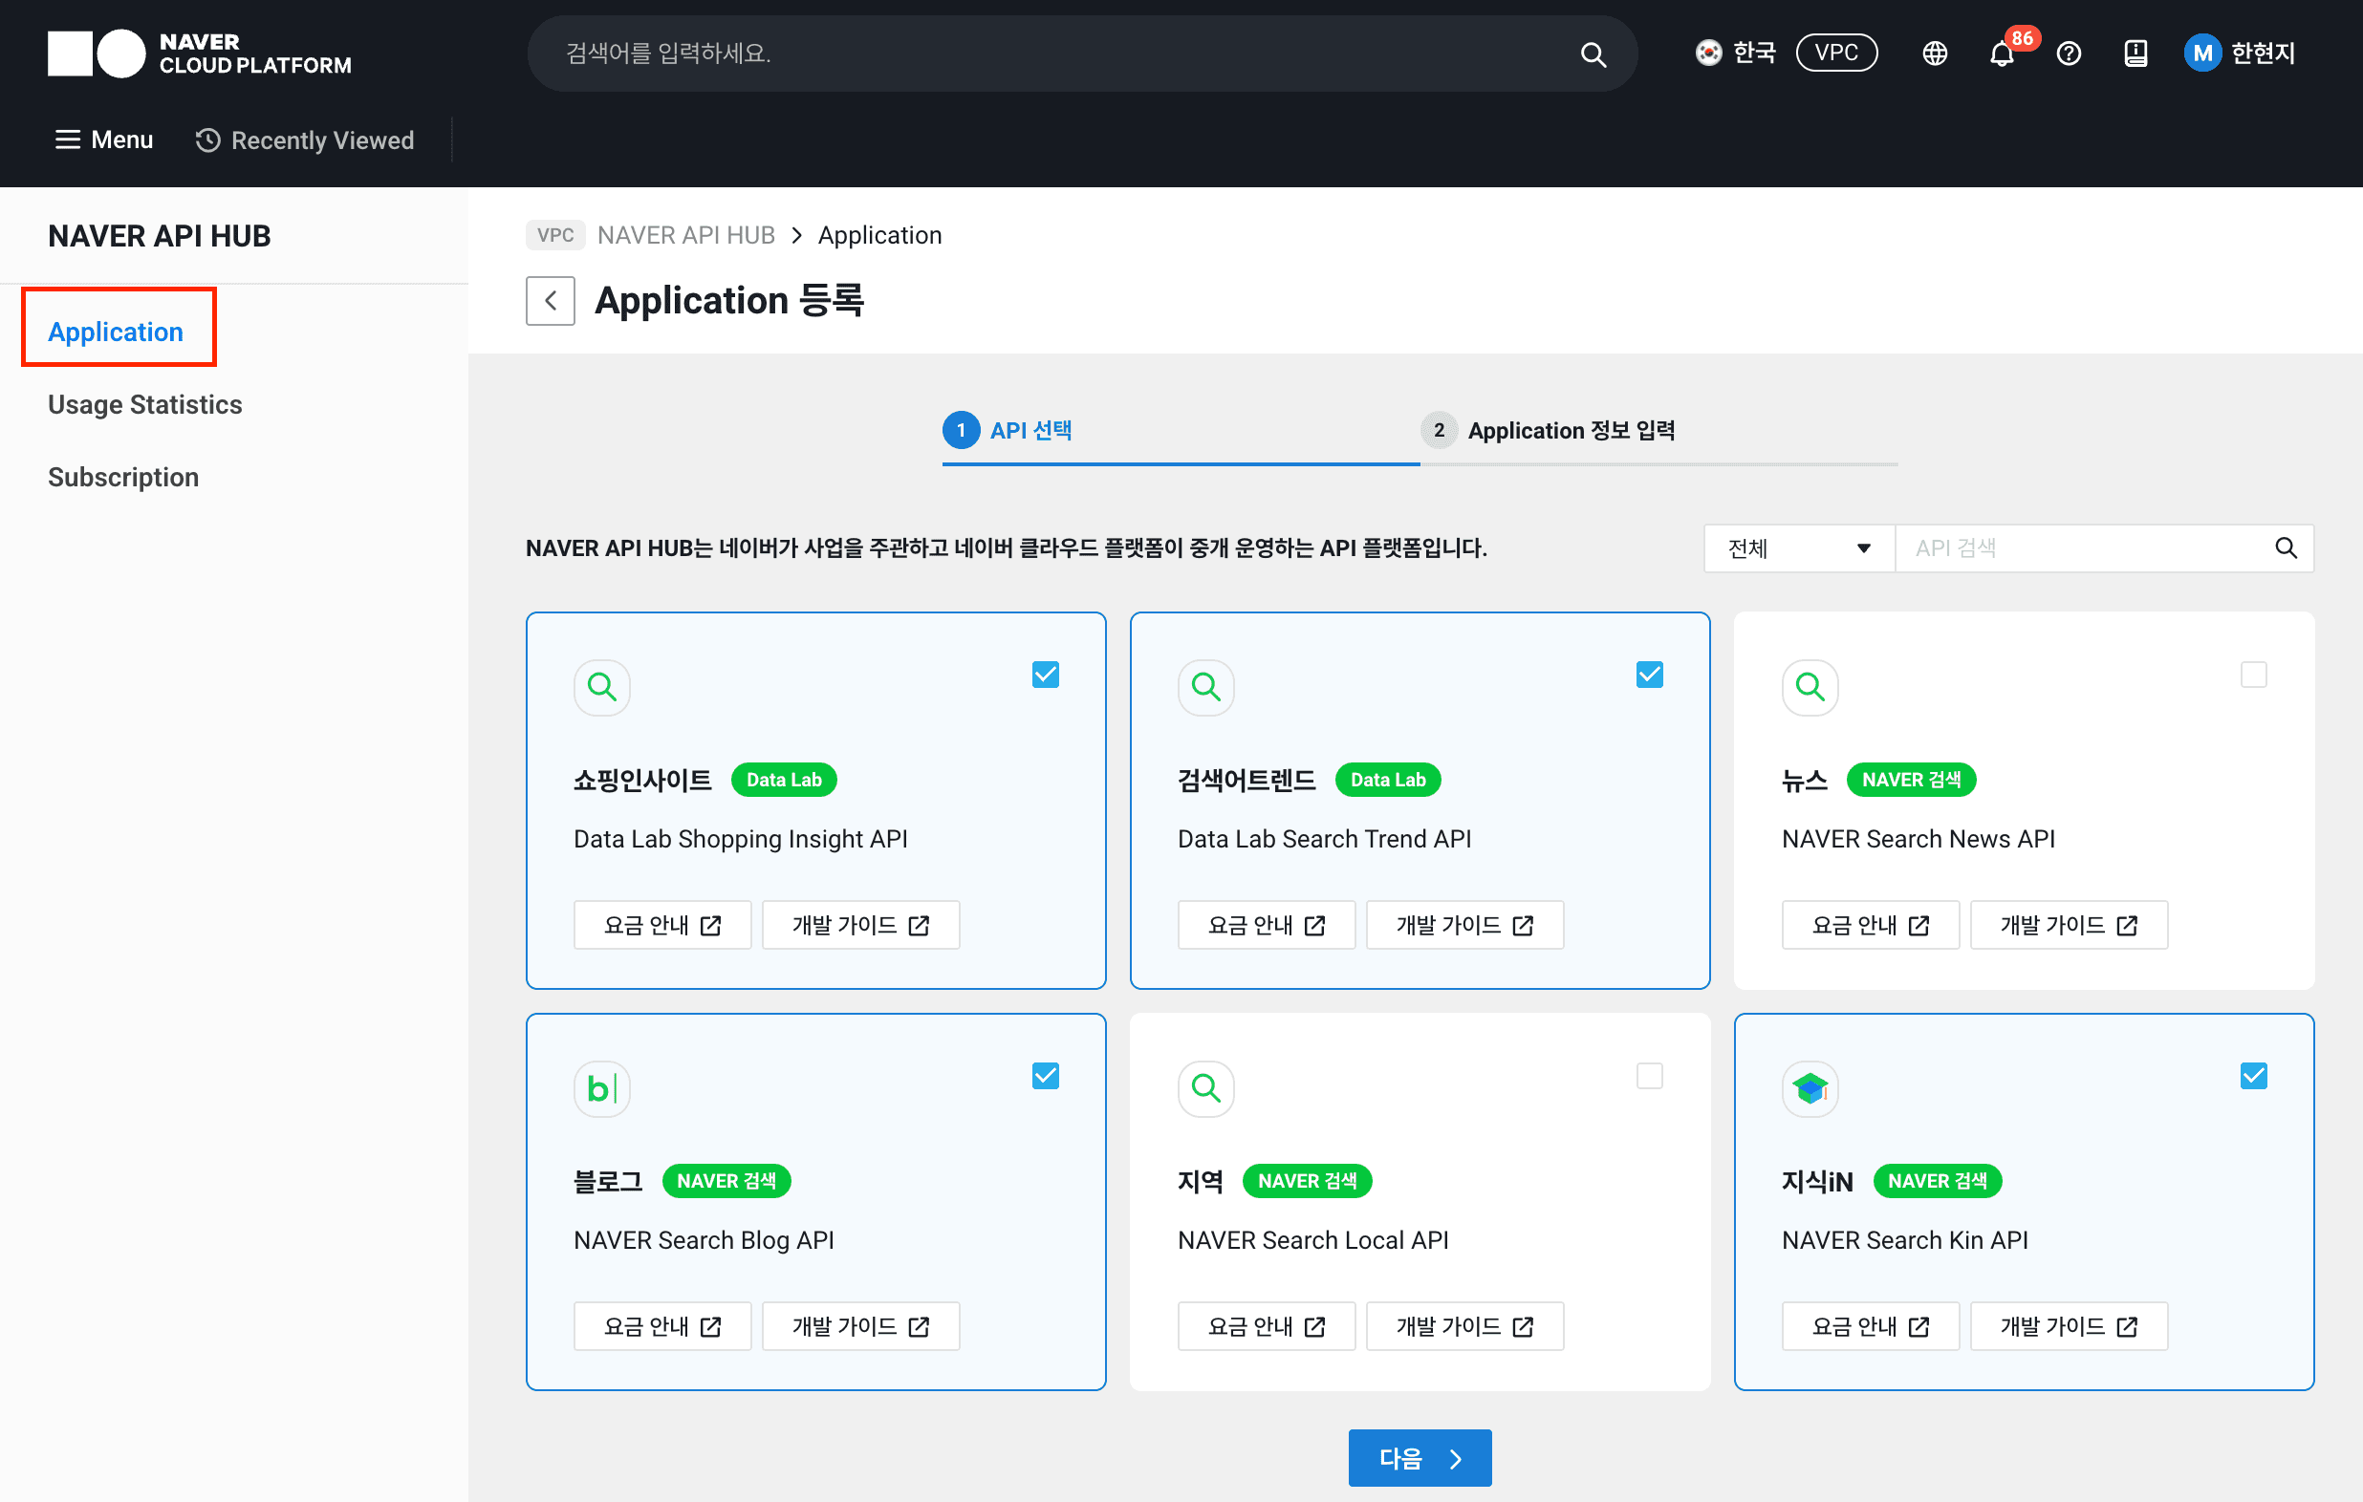This screenshot has height=1502, width=2363.
Task: Open the 전체 category dropdown
Action: [1799, 548]
